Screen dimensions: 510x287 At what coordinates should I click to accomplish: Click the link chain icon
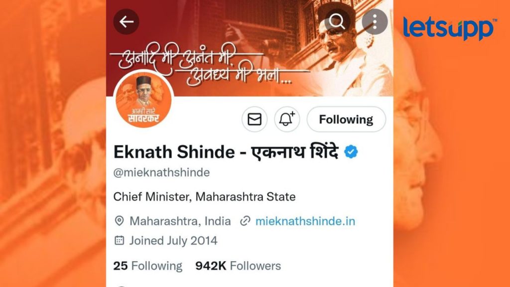(245, 221)
